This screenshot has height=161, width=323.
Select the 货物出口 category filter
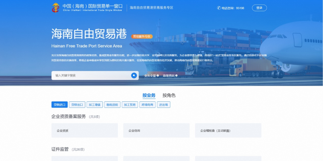click(77, 105)
